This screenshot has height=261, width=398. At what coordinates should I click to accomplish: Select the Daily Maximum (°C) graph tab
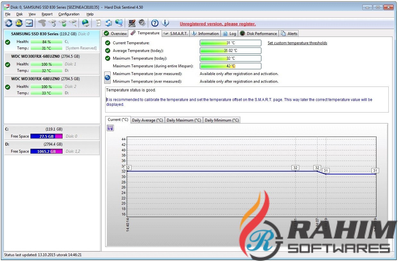click(184, 120)
